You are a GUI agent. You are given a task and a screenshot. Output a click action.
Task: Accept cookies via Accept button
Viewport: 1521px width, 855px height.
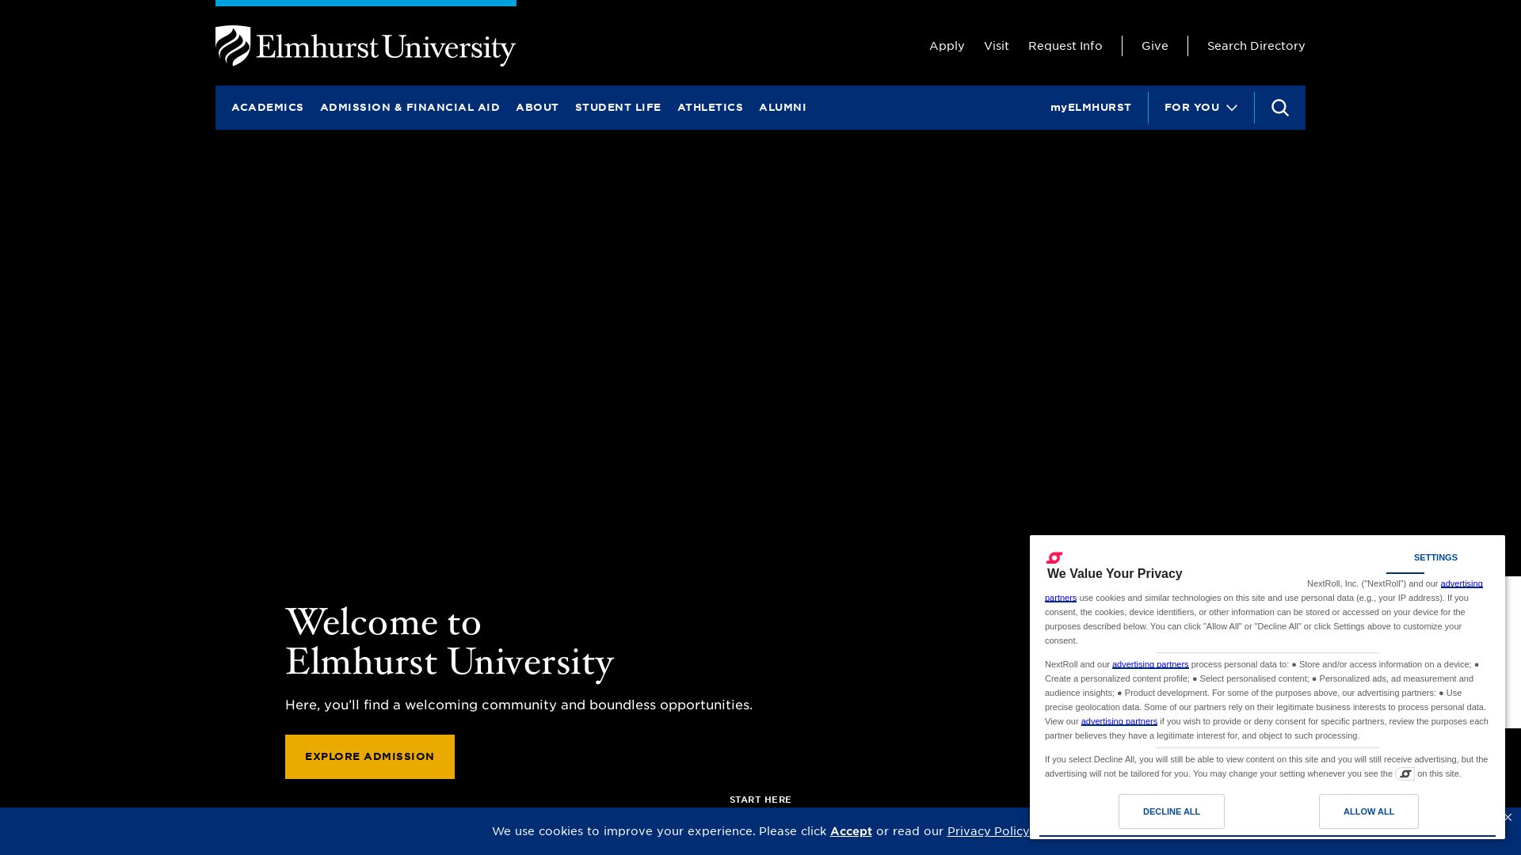(852, 830)
